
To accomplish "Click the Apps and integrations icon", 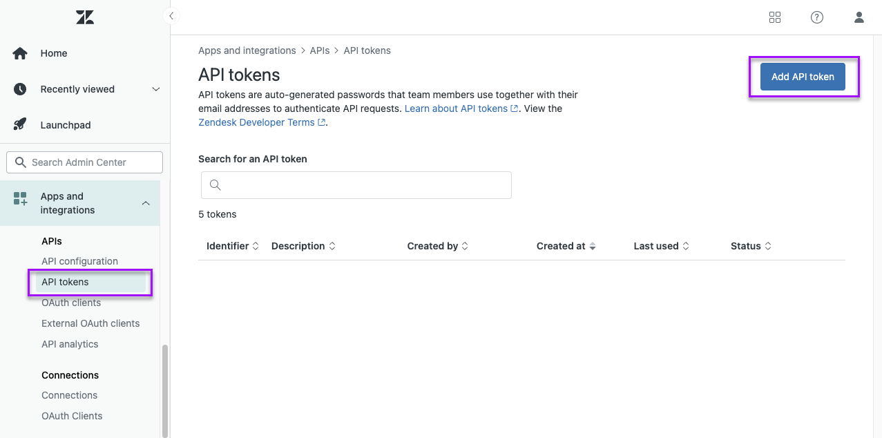I will pyautogui.click(x=20, y=200).
